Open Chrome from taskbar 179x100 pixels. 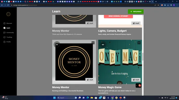coord(112,98)
